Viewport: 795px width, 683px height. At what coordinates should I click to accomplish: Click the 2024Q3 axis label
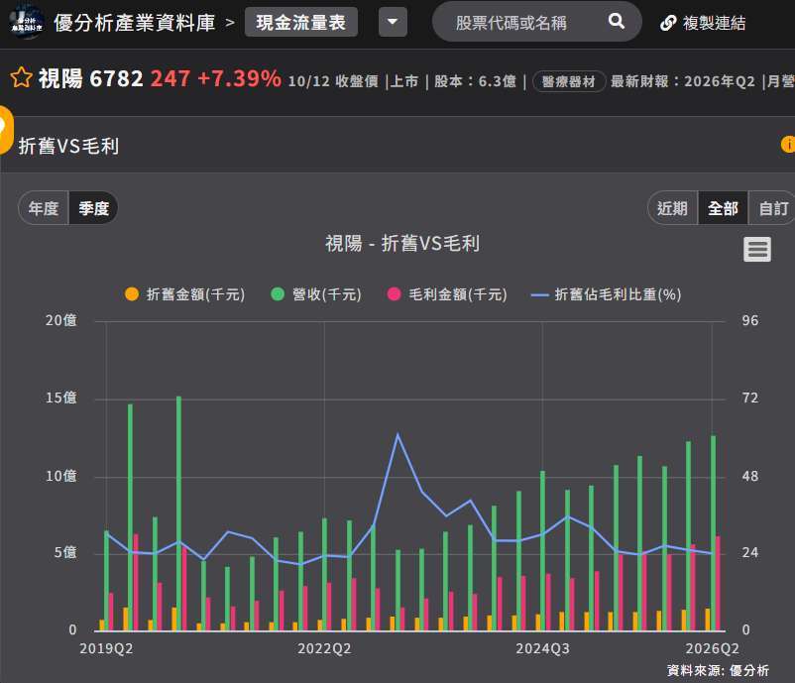(542, 648)
